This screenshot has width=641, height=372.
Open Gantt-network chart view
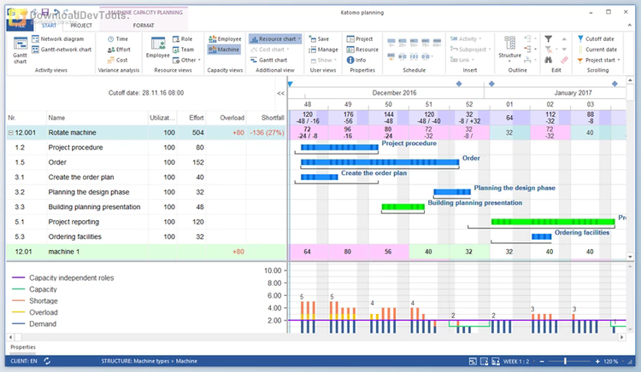62,49
